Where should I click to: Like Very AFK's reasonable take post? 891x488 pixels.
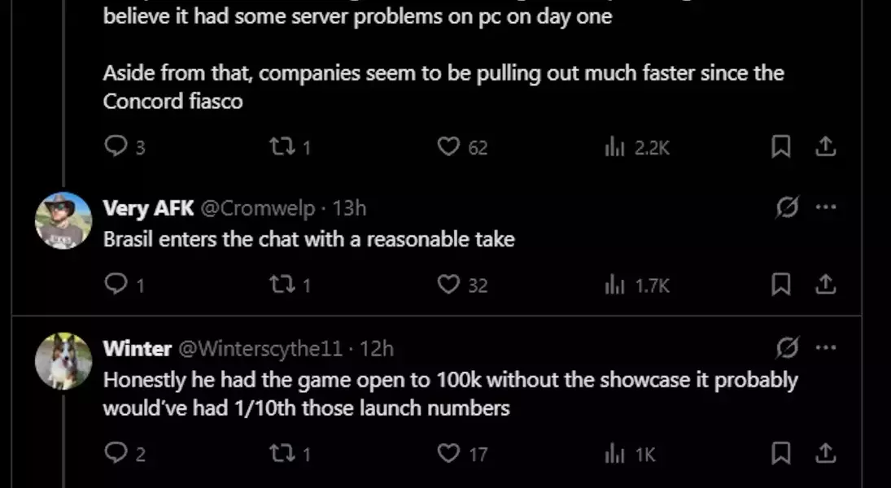(448, 284)
